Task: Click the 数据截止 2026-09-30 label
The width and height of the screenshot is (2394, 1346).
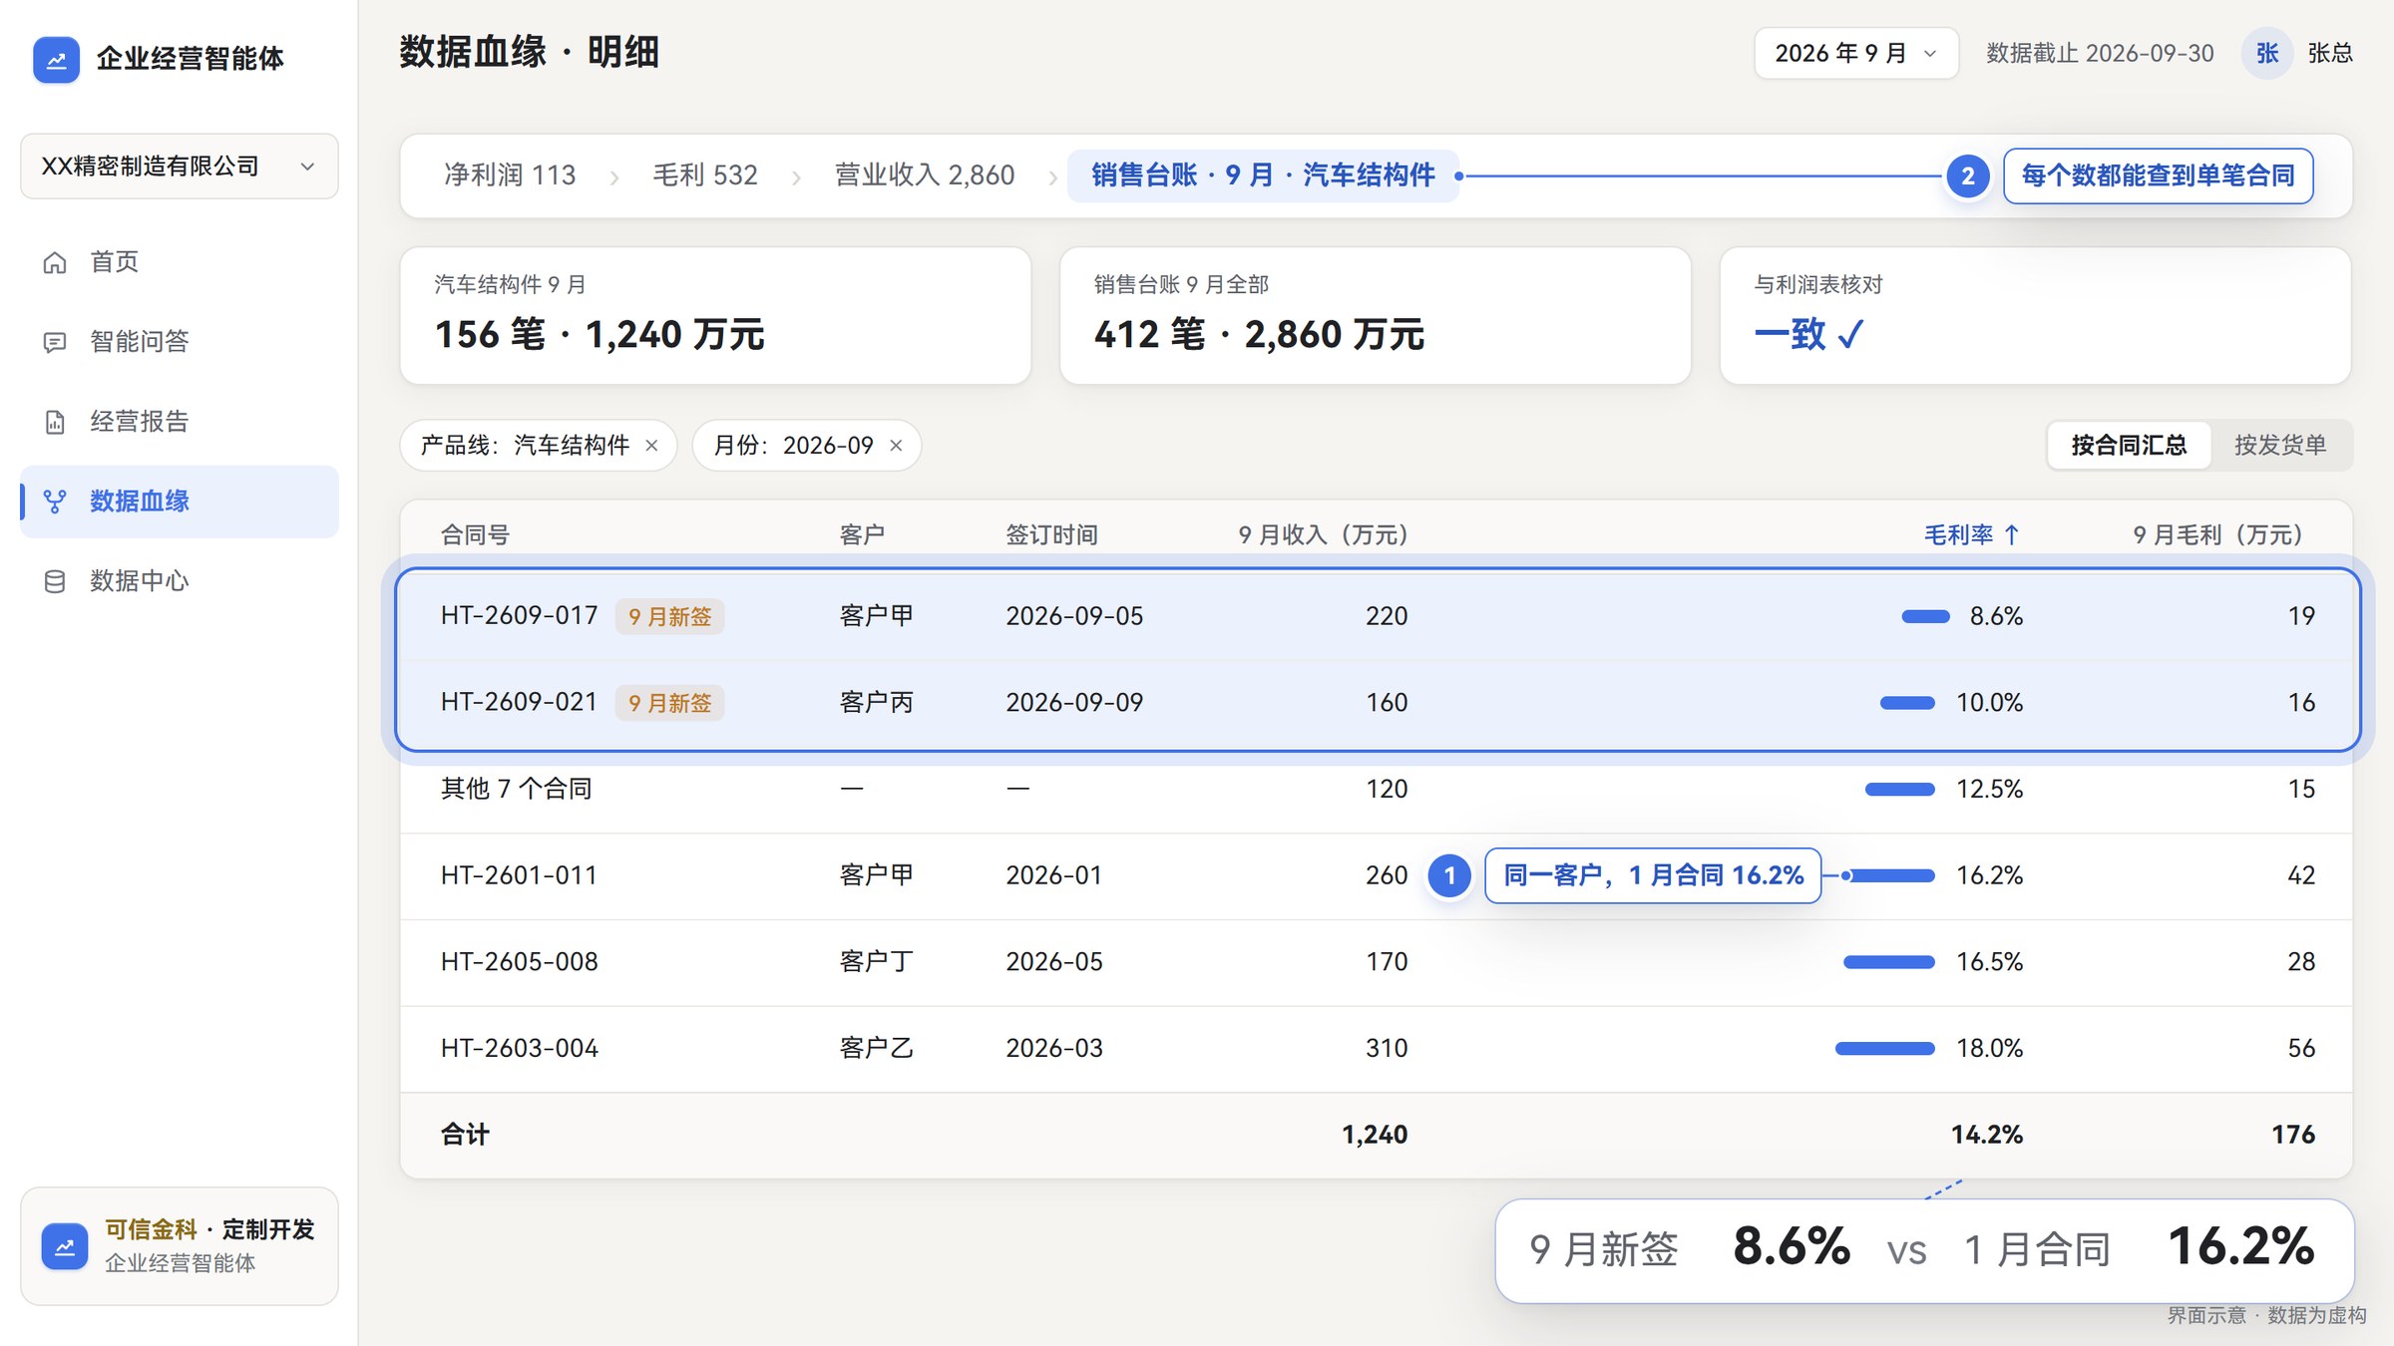Action: 2100,53
